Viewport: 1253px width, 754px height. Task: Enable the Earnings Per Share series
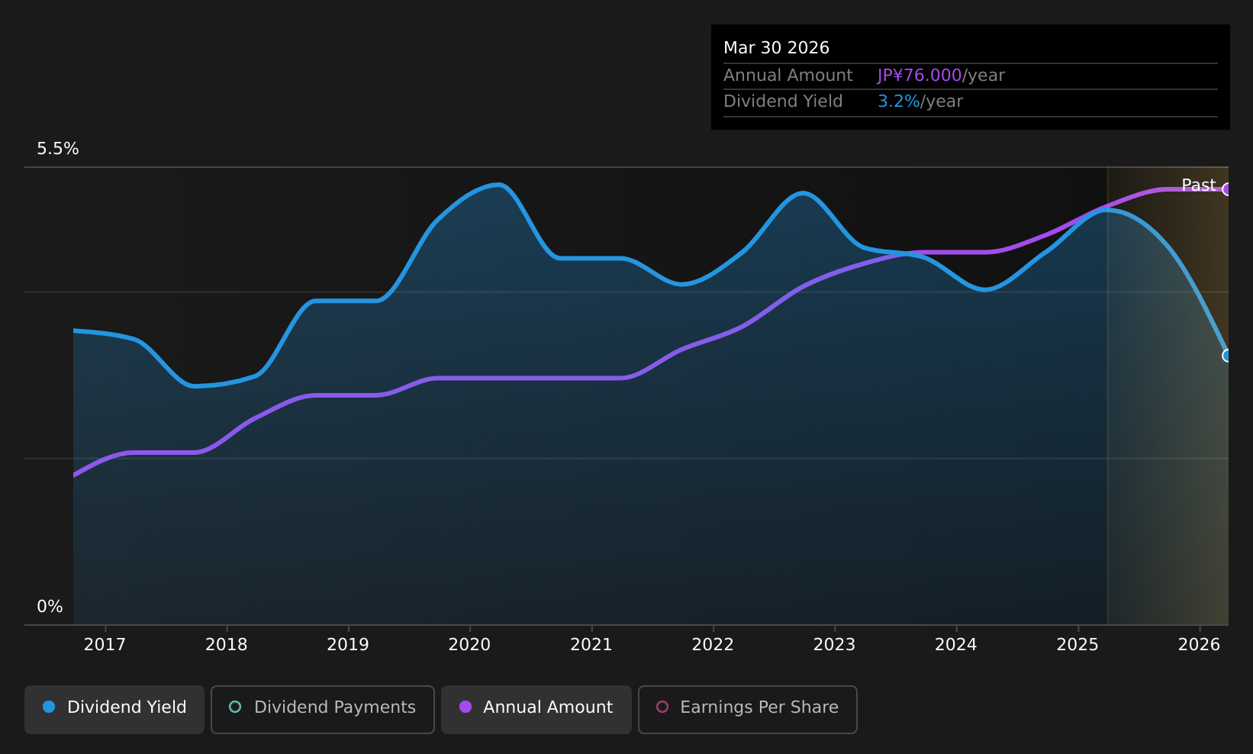(748, 709)
